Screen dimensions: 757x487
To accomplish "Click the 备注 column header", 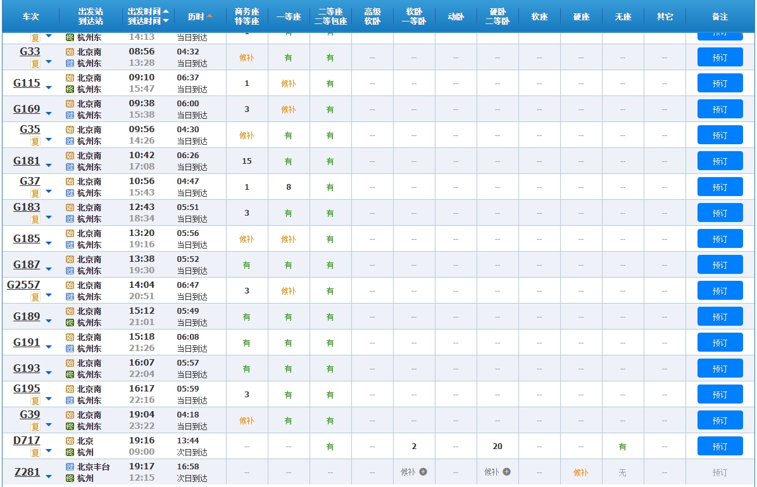I will pyautogui.click(x=720, y=16).
